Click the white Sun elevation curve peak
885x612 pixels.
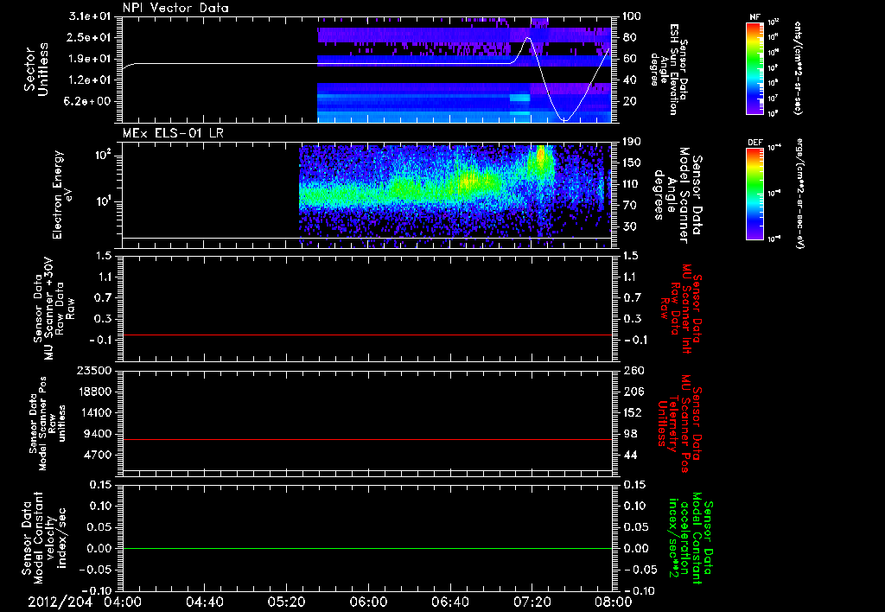(x=528, y=38)
